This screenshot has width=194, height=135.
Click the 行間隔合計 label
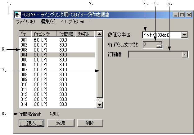coord(30,114)
